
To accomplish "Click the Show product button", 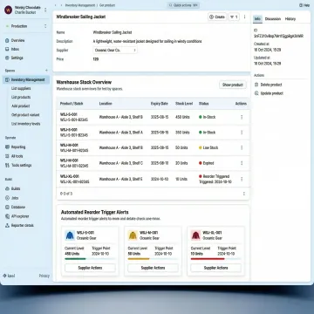I will click(233, 85).
